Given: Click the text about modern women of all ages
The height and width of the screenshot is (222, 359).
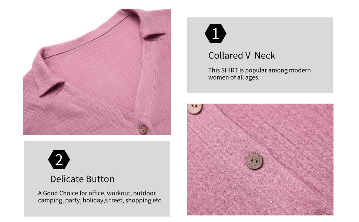Looking at the screenshot, I should point(259,74).
